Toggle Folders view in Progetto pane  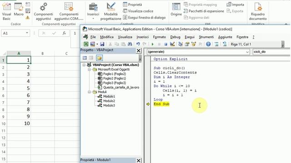click(99, 58)
